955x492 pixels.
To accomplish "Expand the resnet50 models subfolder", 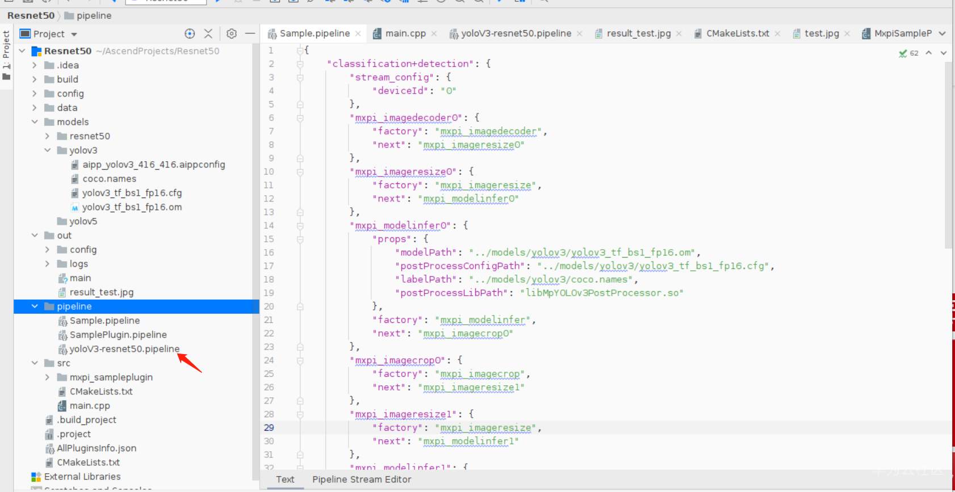I will pos(47,136).
